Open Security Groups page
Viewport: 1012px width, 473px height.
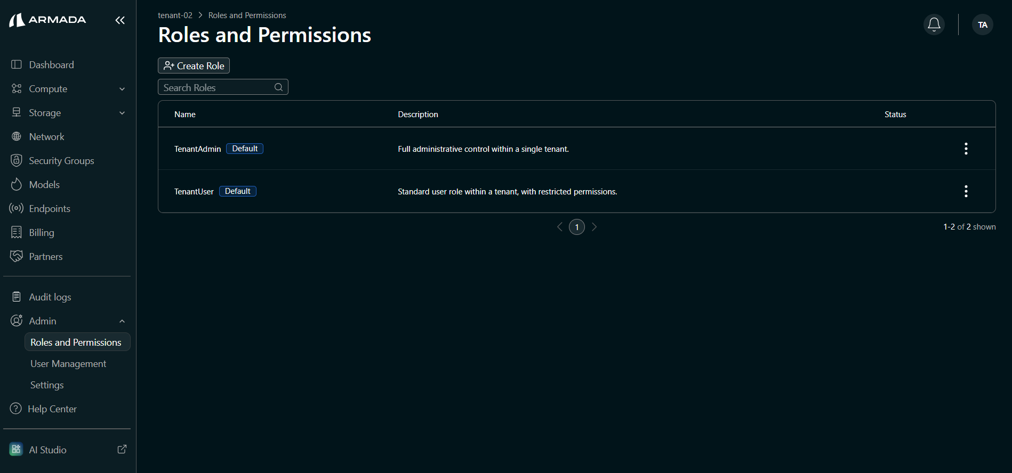point(61,160)
